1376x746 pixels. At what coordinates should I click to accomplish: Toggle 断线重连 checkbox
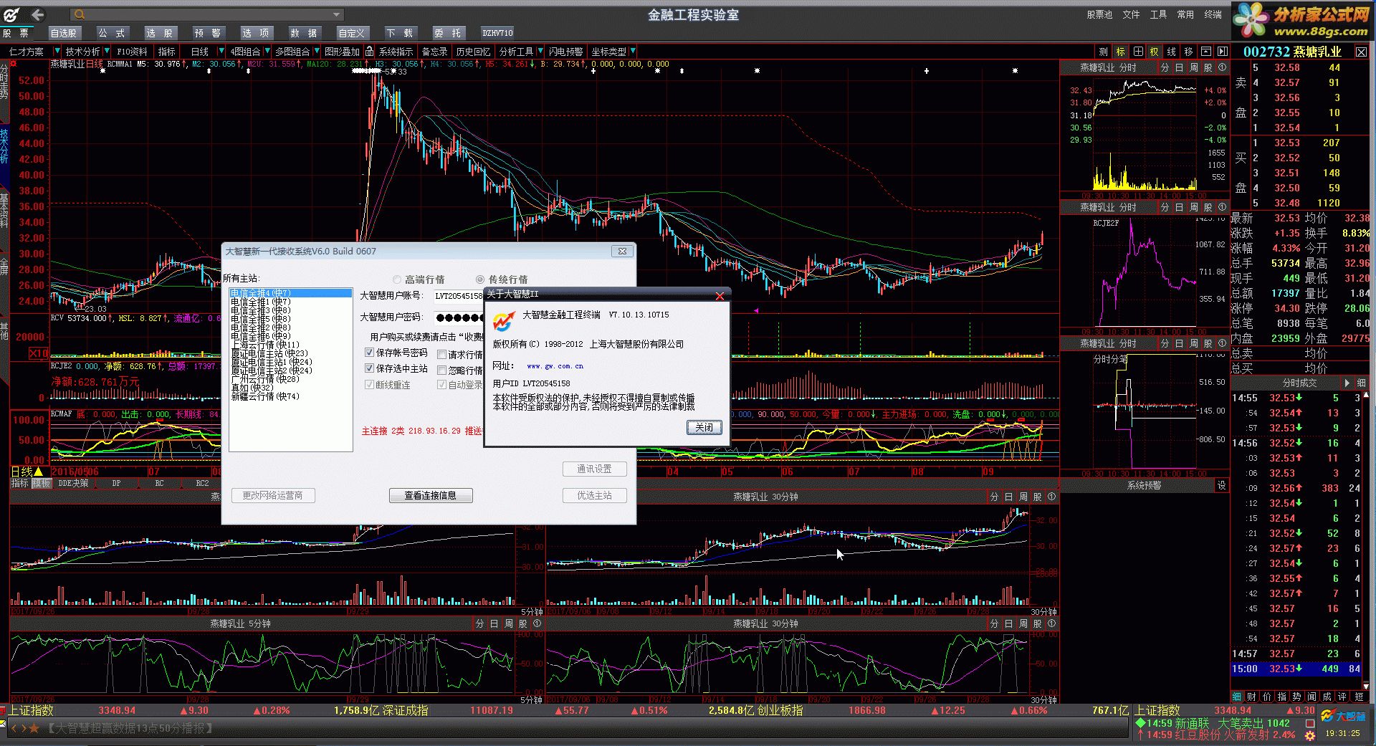pos(370,385)
